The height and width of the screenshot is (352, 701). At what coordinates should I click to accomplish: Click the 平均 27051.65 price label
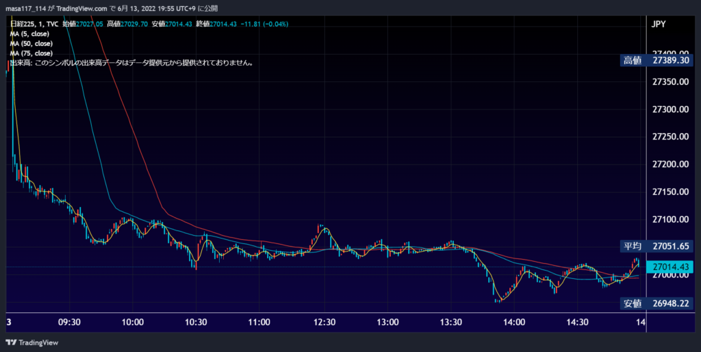click(657, 246)
